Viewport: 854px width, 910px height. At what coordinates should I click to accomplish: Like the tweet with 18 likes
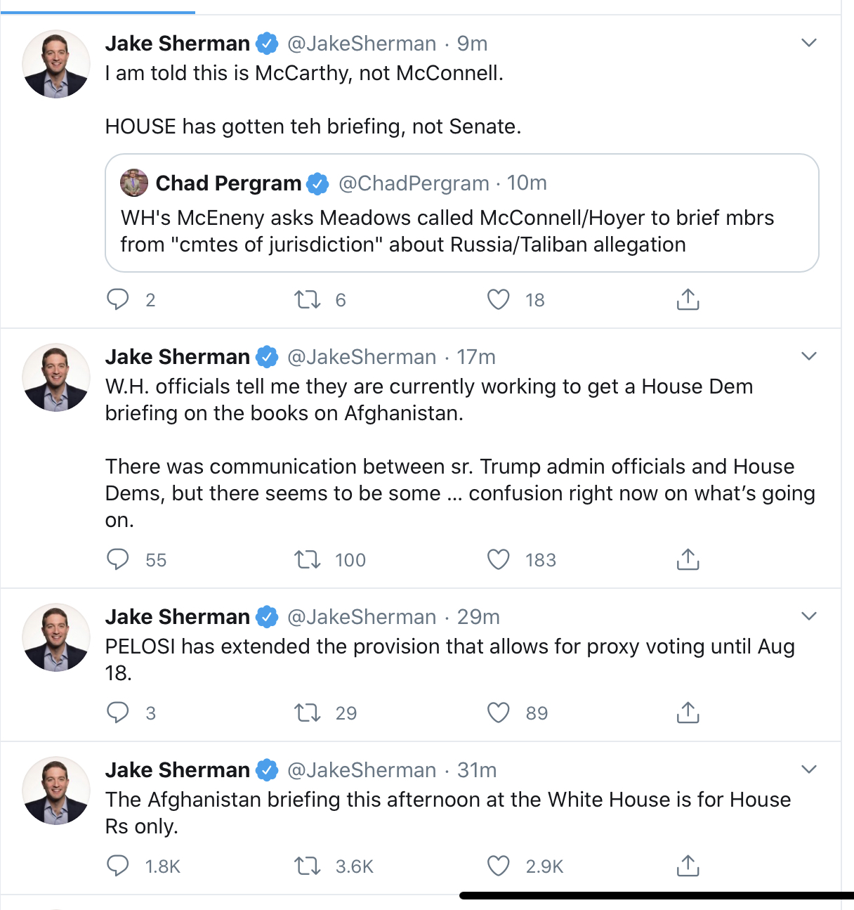point(499,300)
